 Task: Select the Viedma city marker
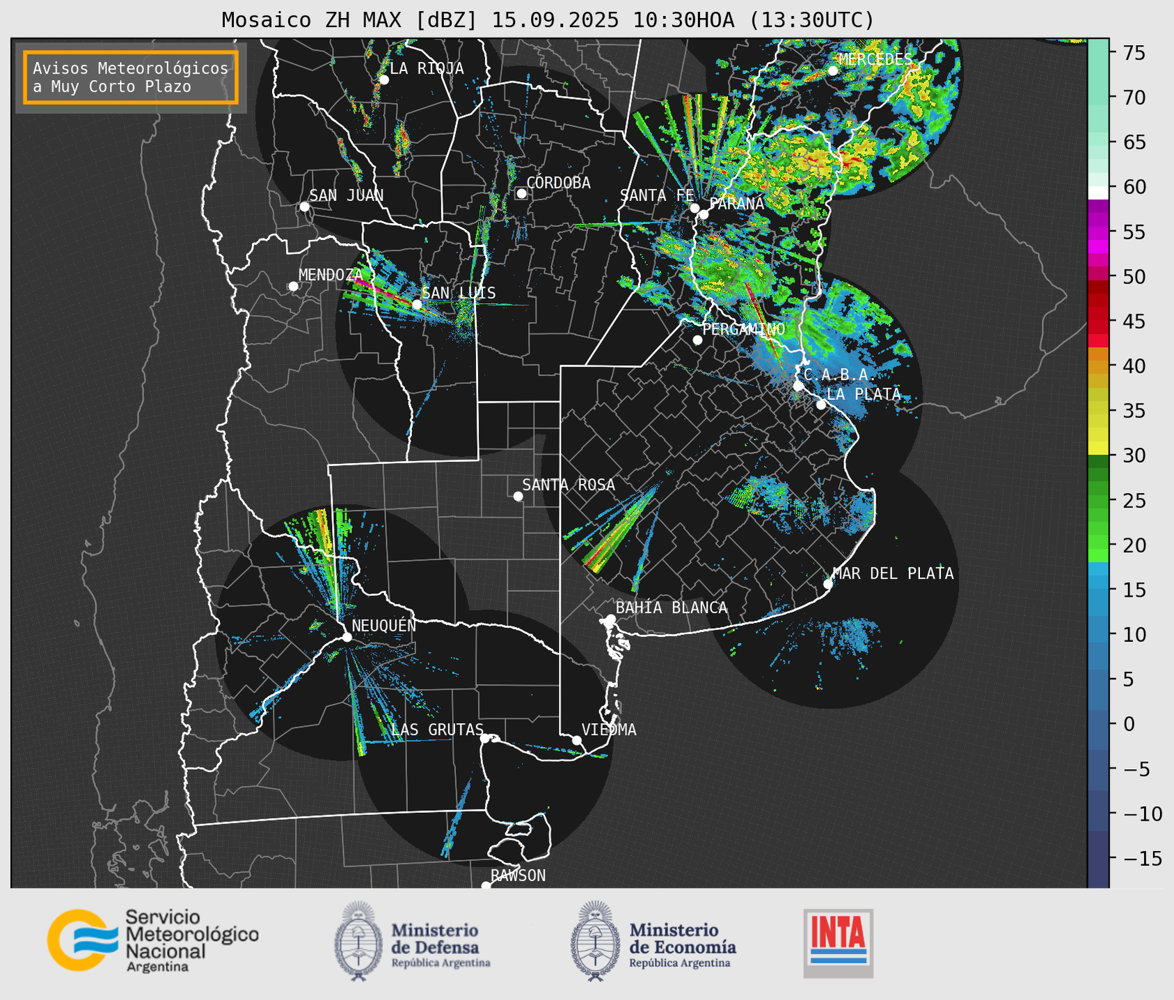click(577, 740)
